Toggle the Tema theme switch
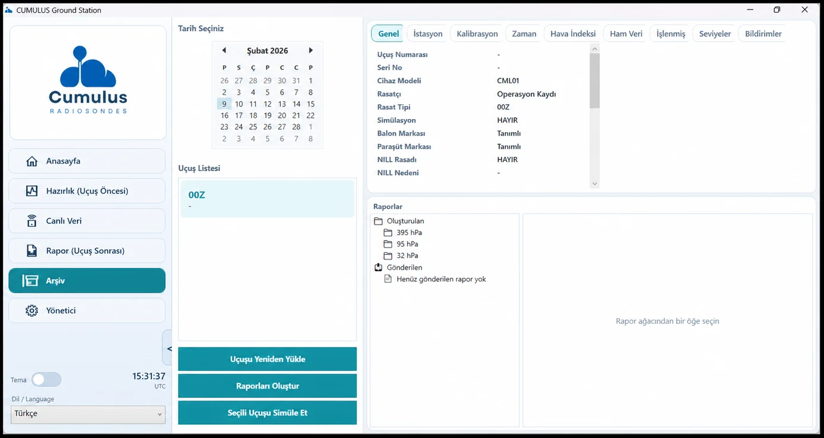 coord(47,380)
